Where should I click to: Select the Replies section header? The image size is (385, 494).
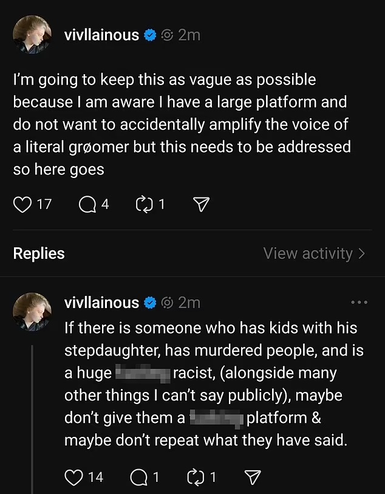[x=39, y=253]
